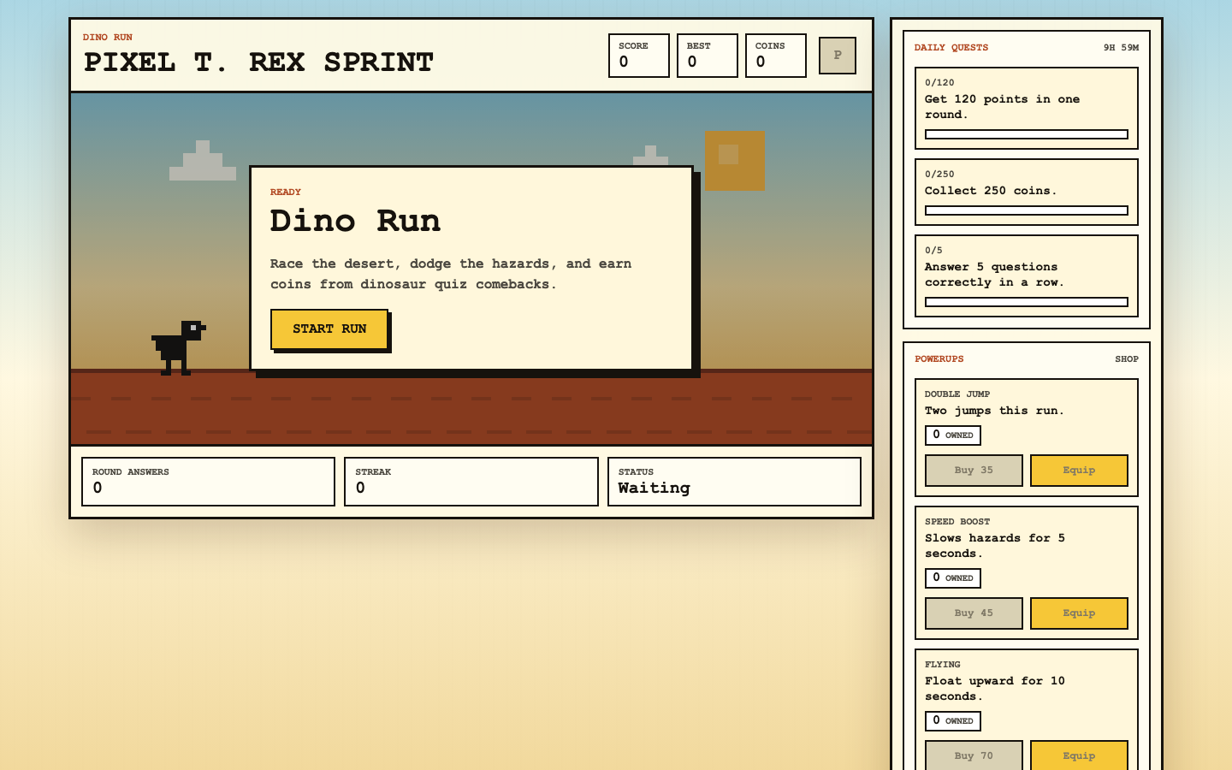Click 'Slows hazards for 5 seconds.' description
This screenshot has width=1232, height=770.
click(995, 546)
